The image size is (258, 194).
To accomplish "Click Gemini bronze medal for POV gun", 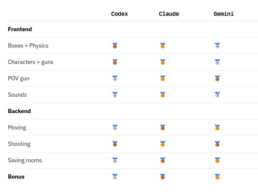I will pyautogui.click(x=217, y=78).
